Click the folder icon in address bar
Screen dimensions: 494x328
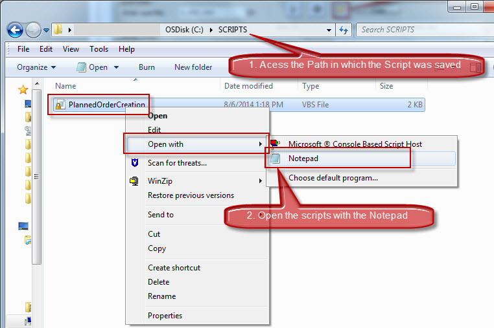58,30
